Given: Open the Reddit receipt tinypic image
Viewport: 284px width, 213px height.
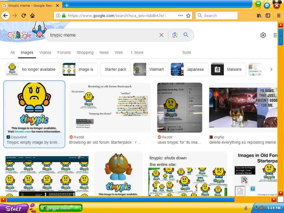Looking at the screenshot, I should point(180,108).
